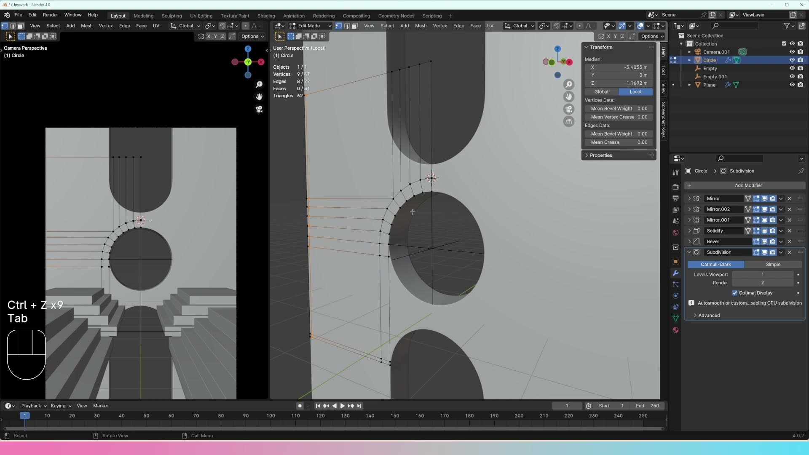Image resolution: width=809 pixels, height=455 pixels.
Task: Toggle Bevel modifier edit mode display
Action: point(756,241)
